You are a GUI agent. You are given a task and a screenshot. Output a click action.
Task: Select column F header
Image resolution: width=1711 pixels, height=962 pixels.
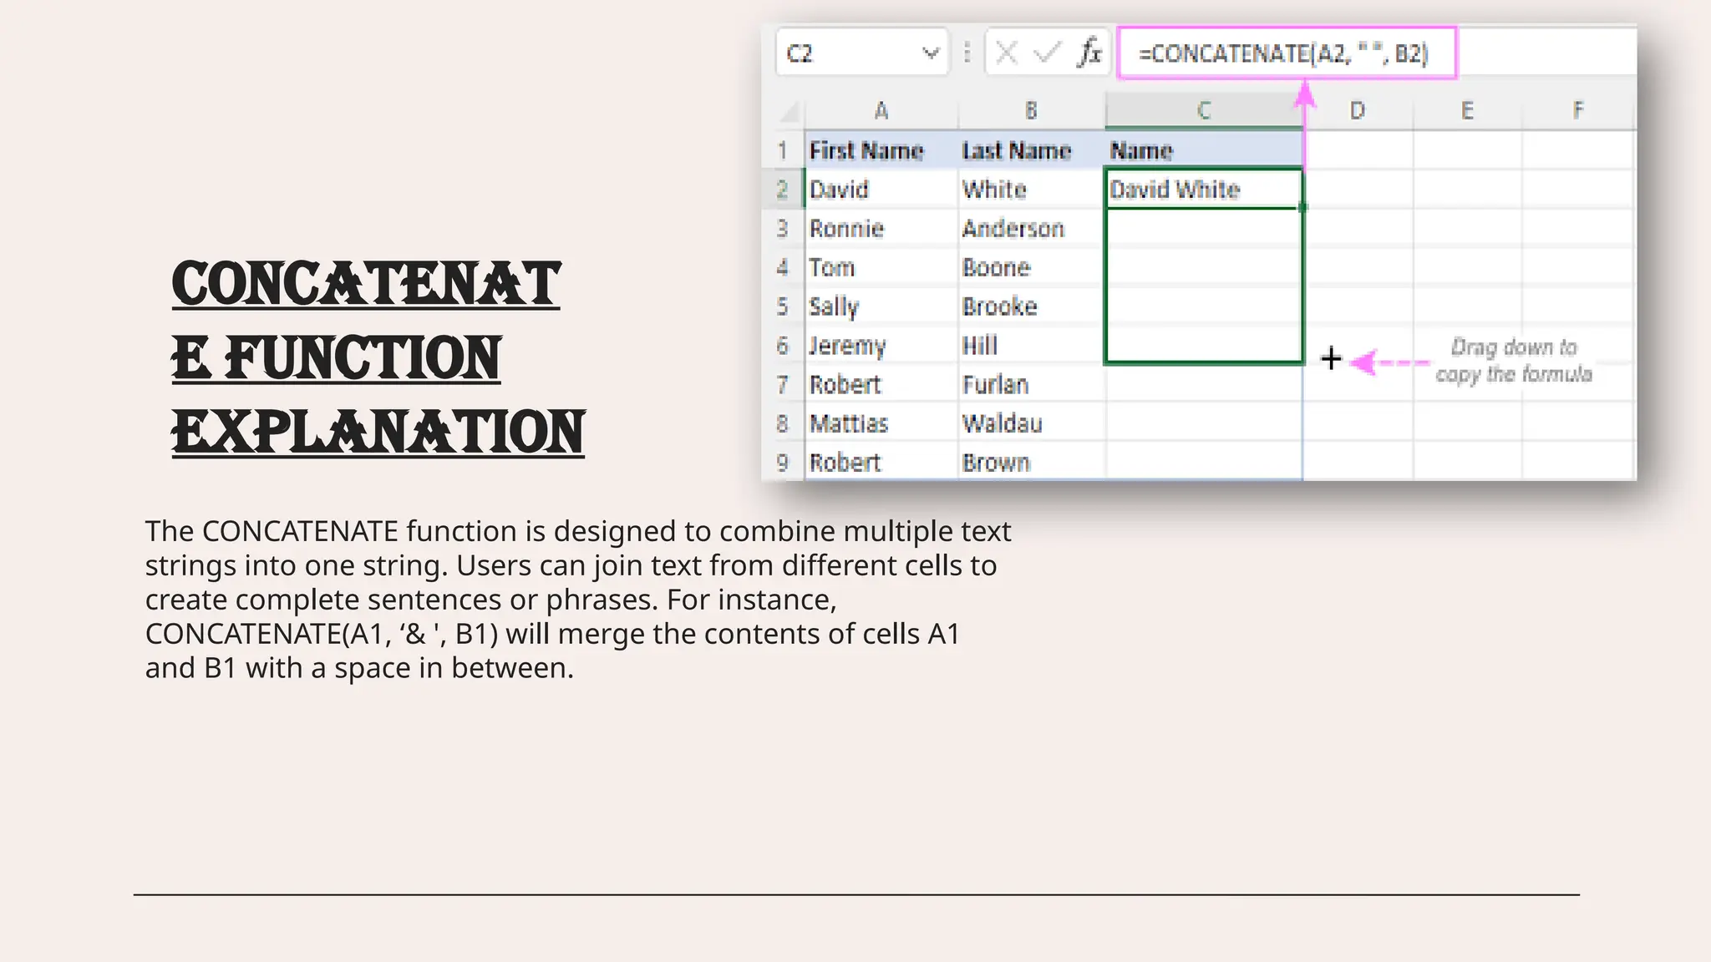(1578, 110)
